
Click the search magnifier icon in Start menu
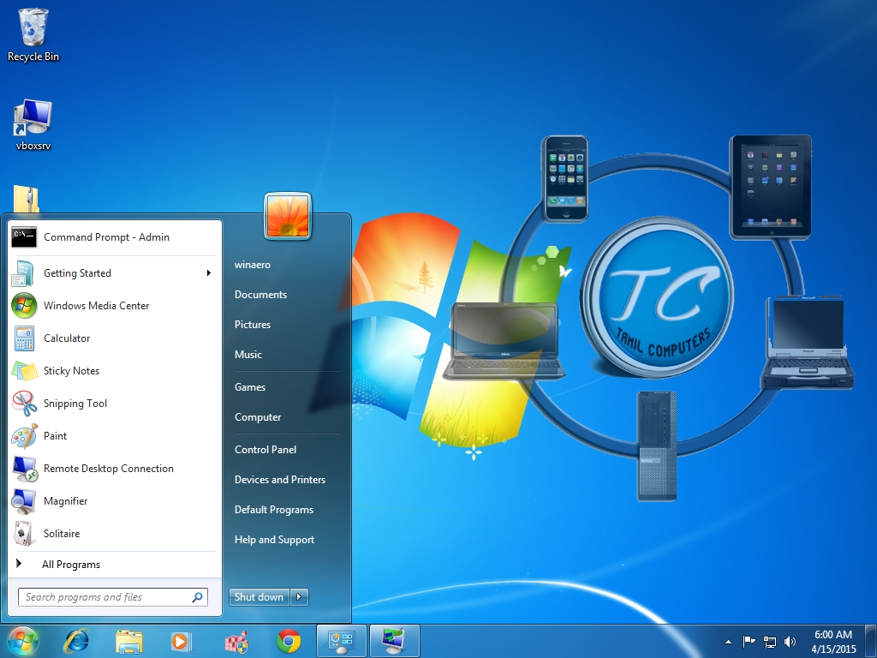tap(197, 597)
